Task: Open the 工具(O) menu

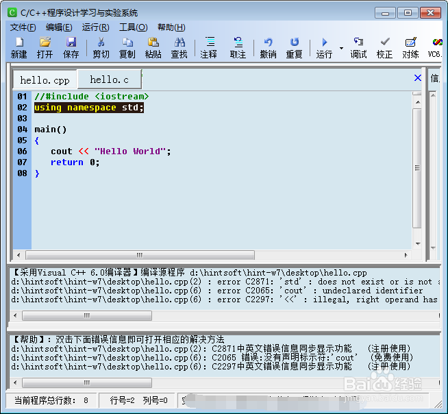Action: point(133,27)
